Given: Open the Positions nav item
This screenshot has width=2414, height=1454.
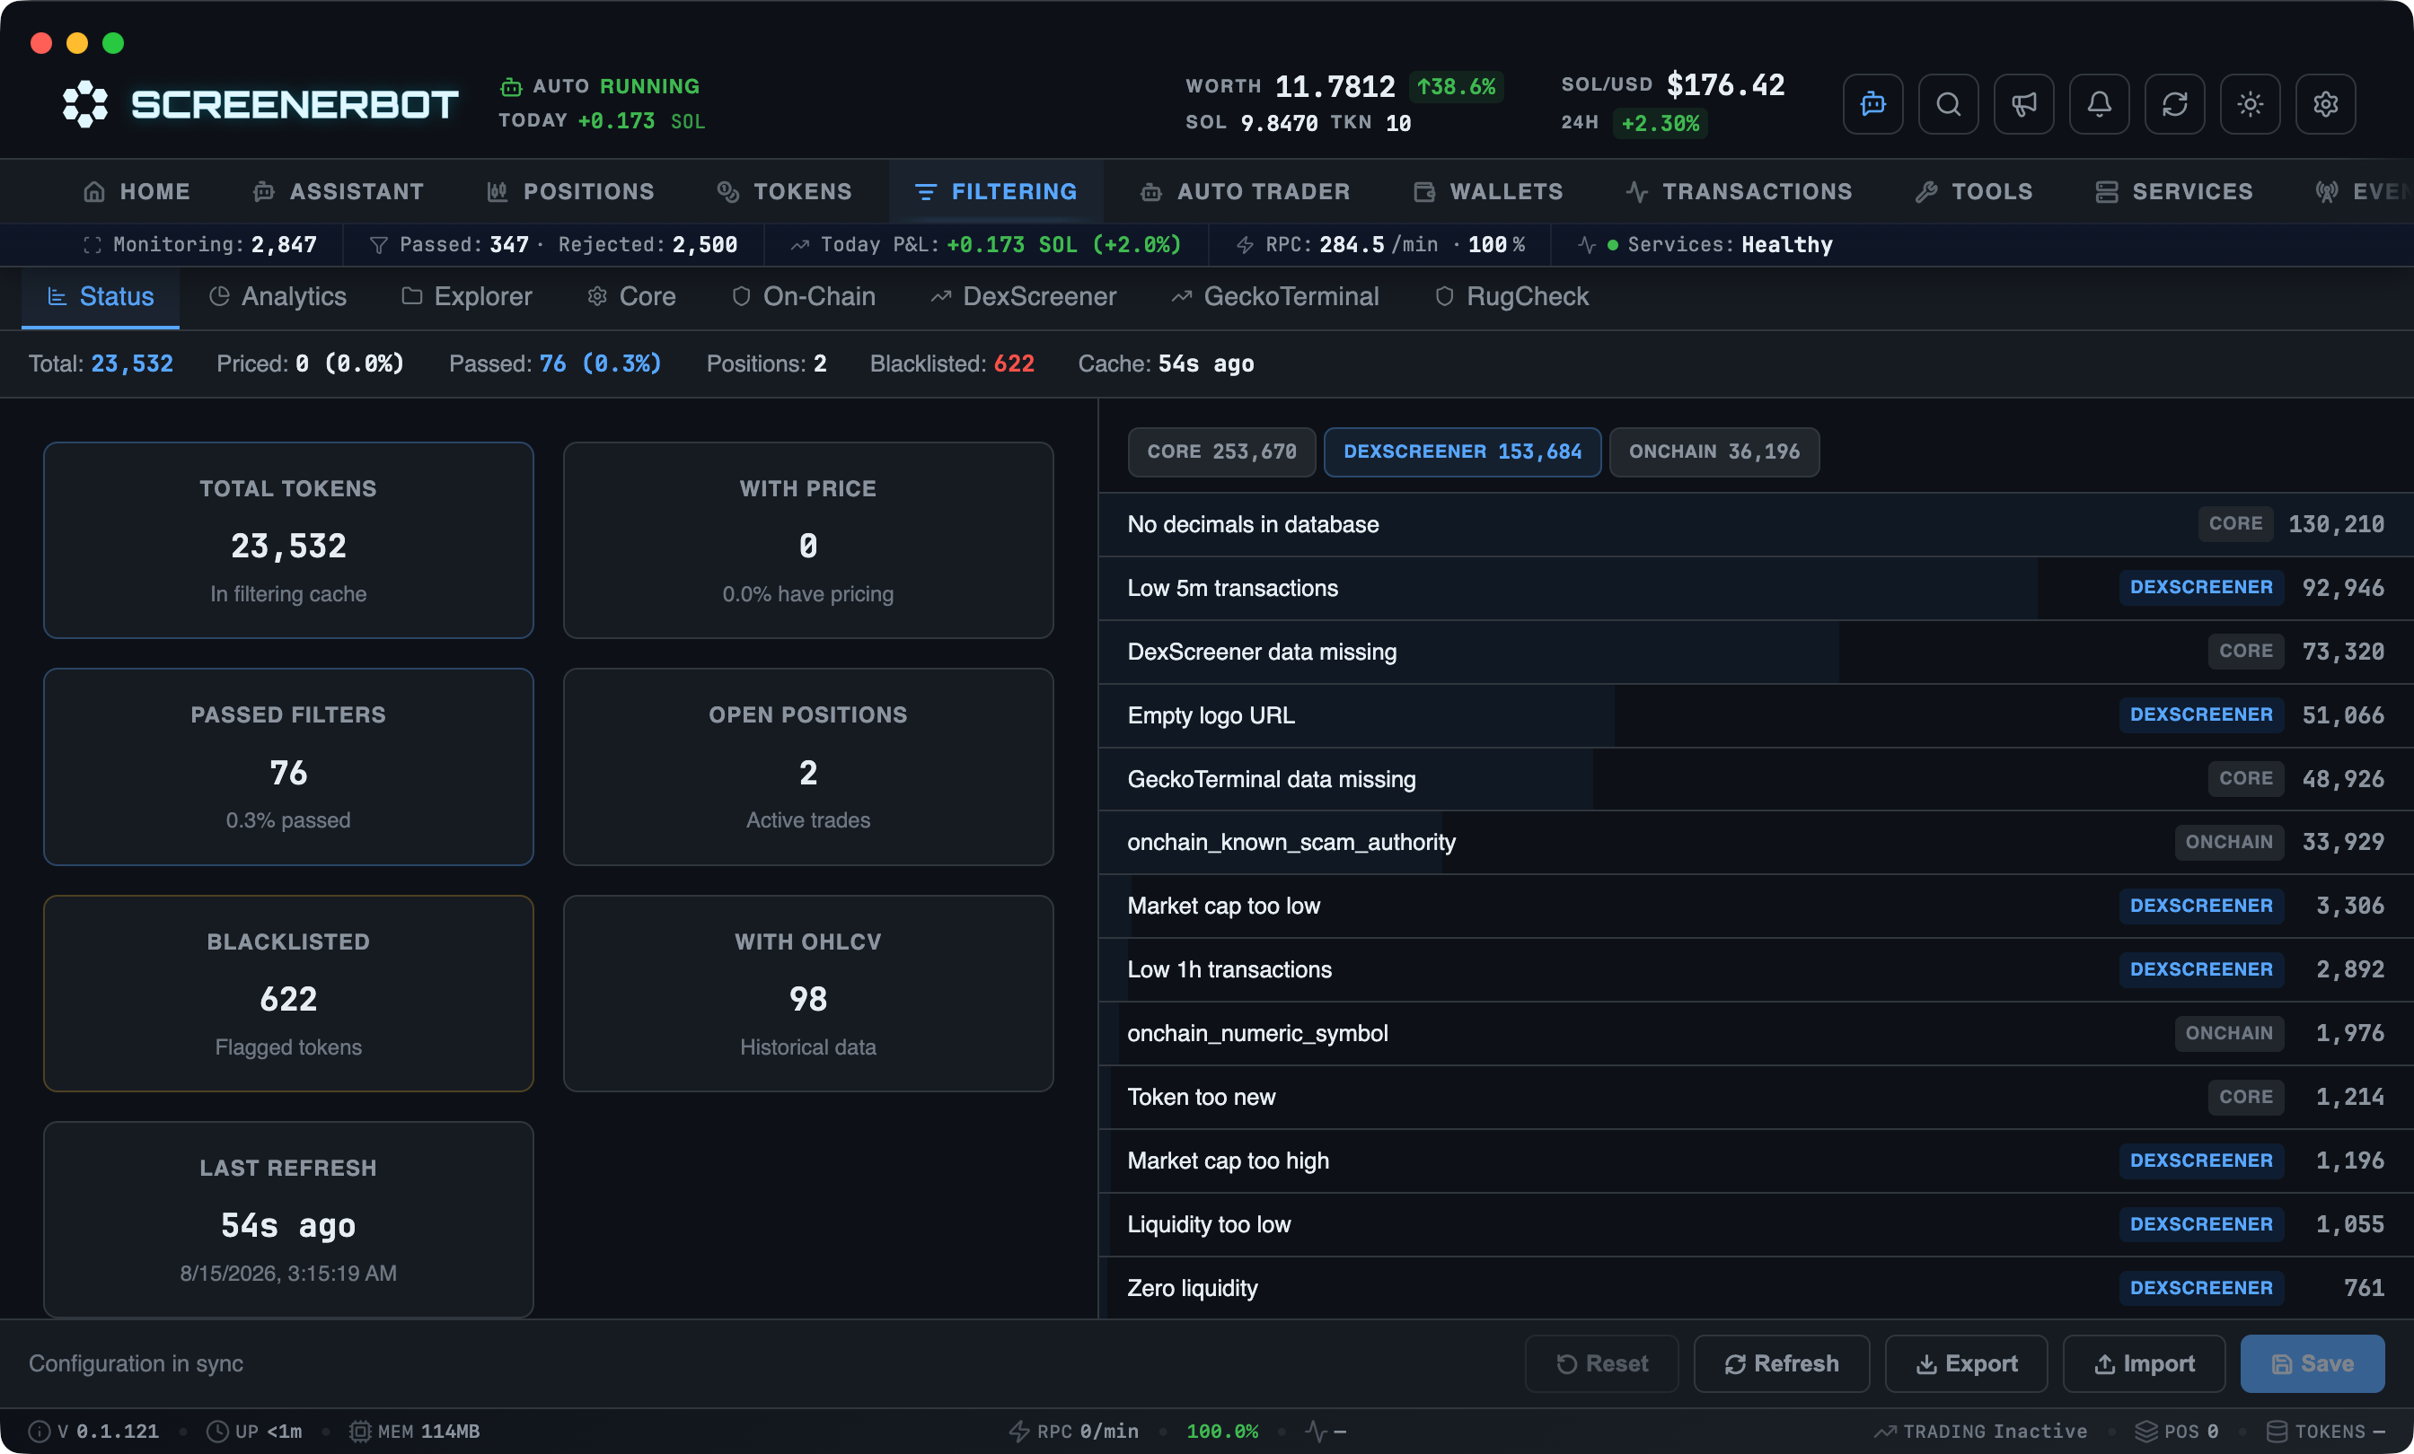Looking at the screenshot, I should [x=570, y=192].
